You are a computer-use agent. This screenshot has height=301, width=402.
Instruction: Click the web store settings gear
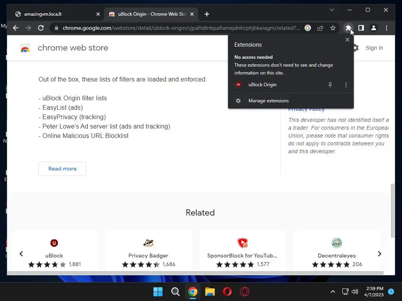[356, 48]
